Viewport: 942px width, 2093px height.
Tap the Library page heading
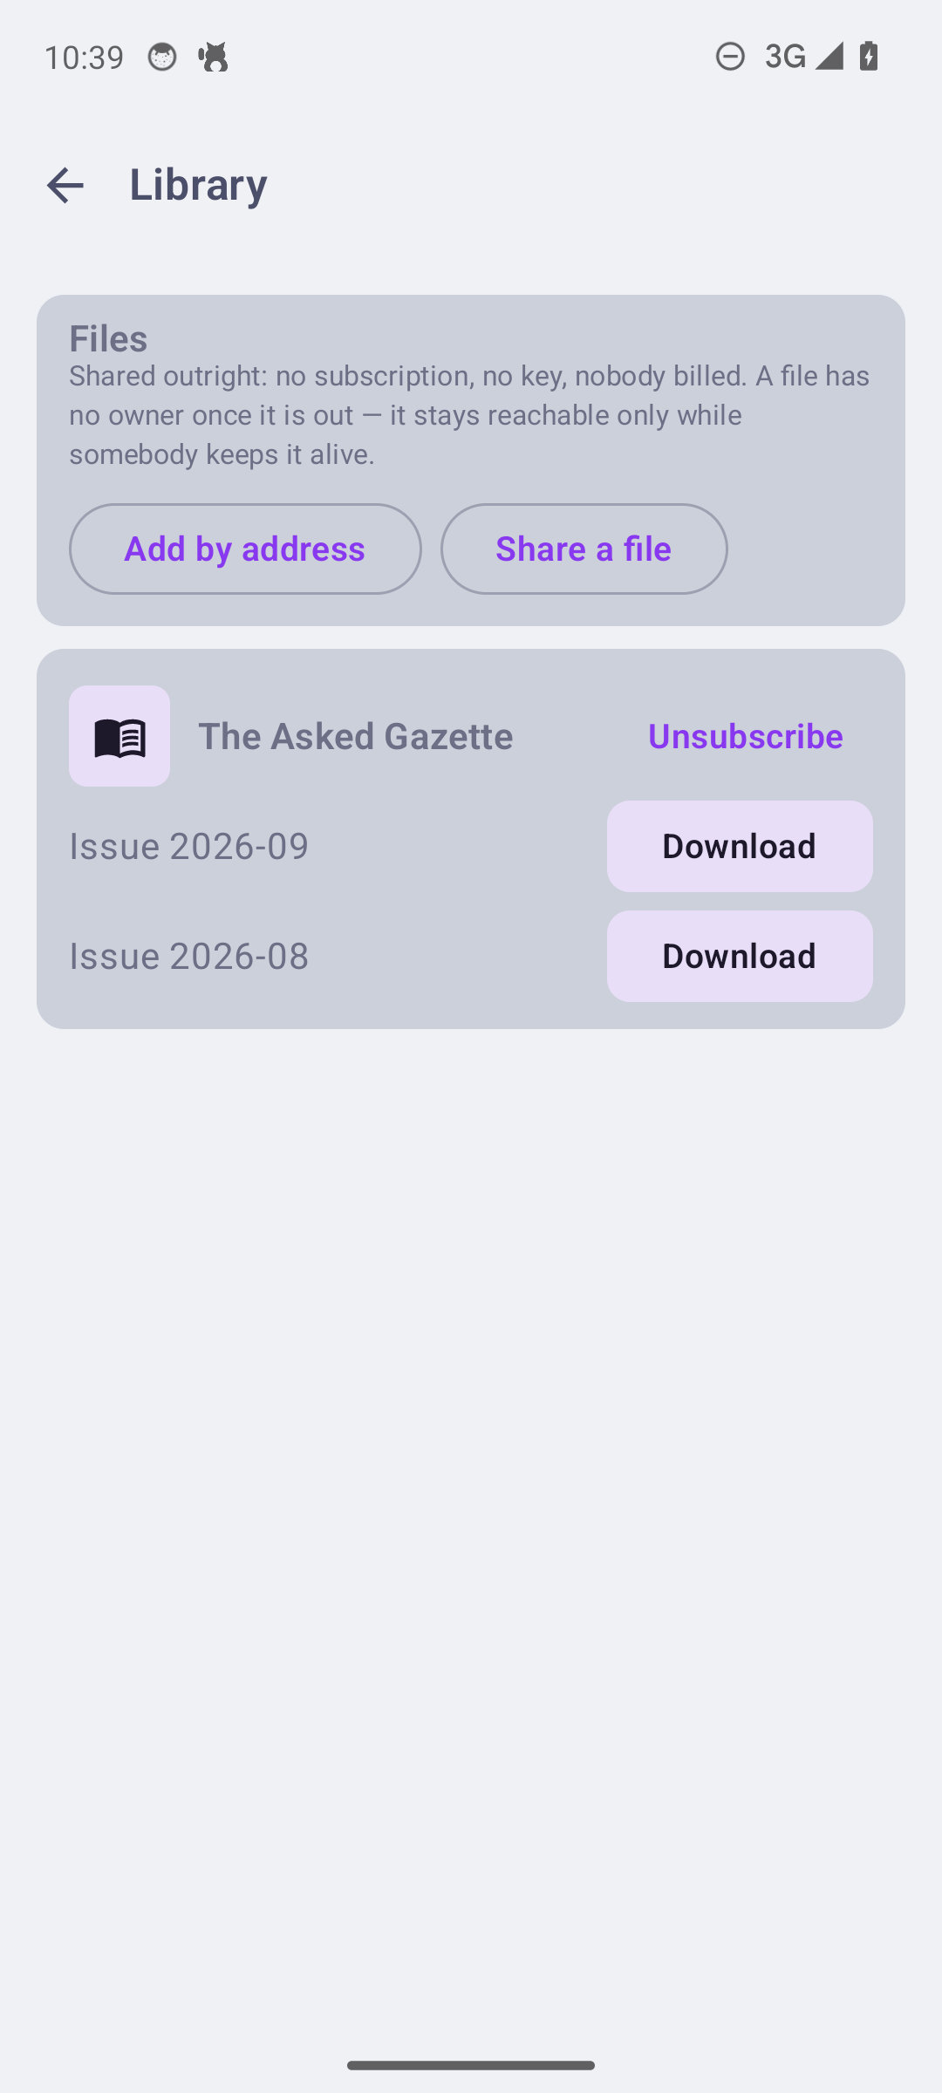click(199, 184)
